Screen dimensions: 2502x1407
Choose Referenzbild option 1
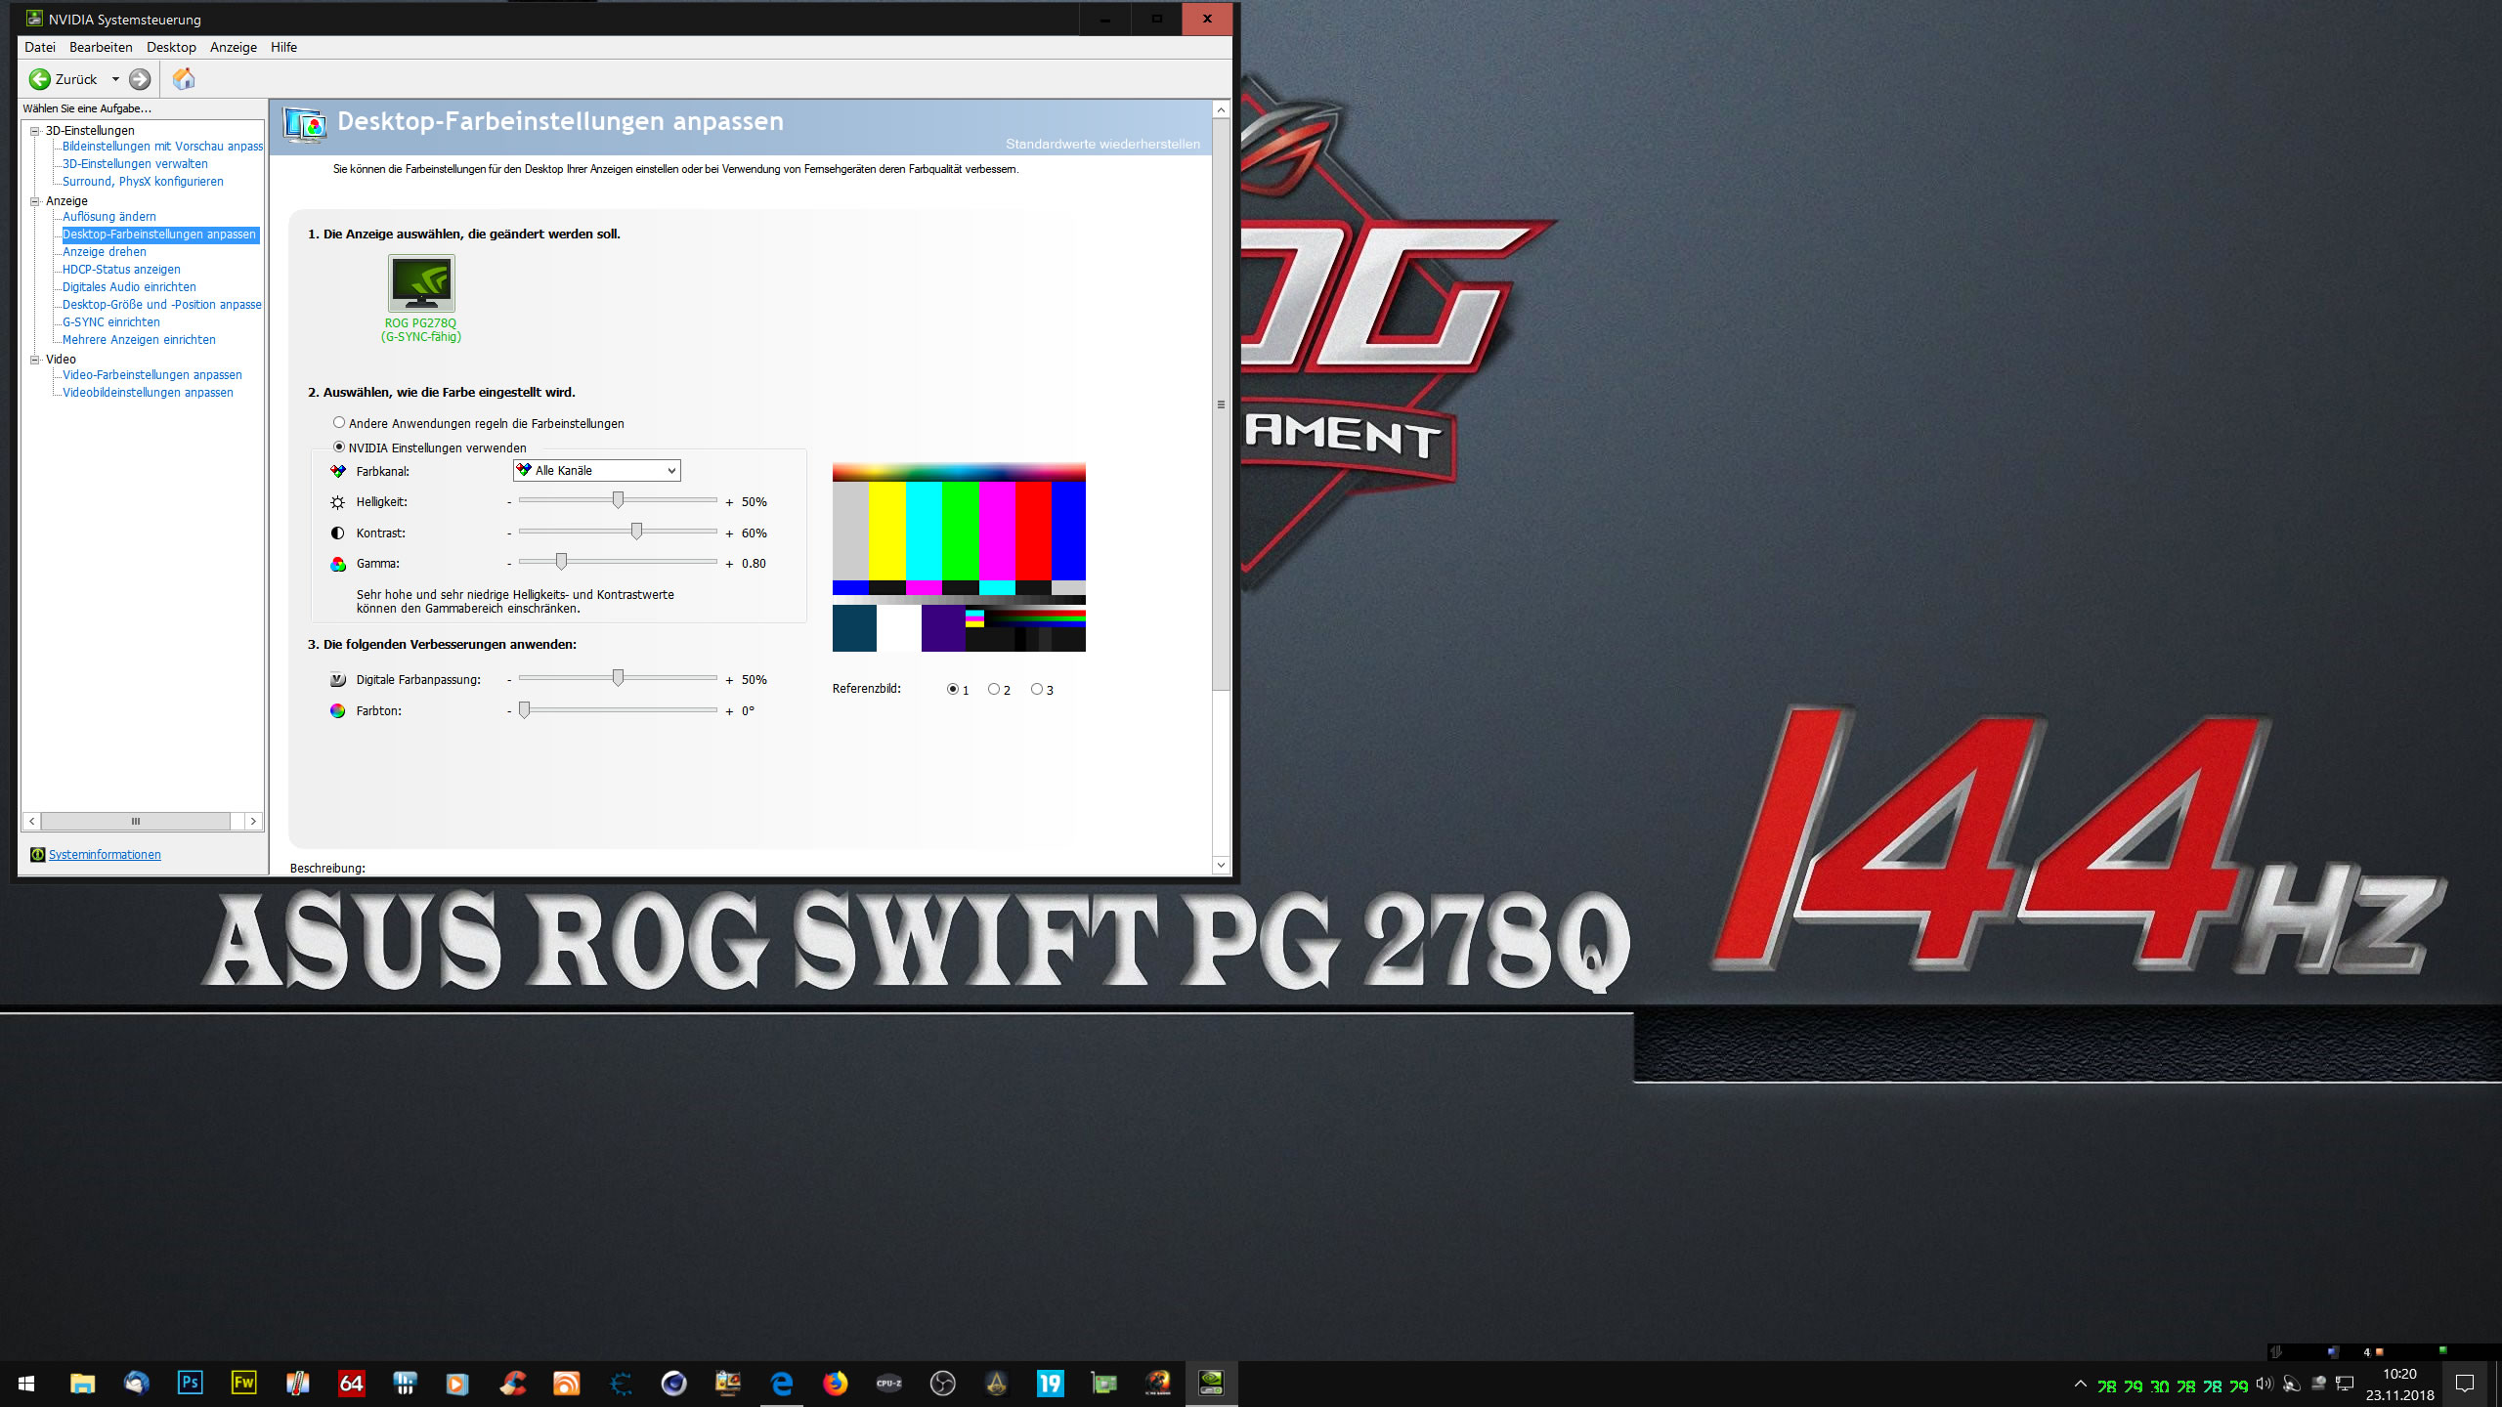953,690
